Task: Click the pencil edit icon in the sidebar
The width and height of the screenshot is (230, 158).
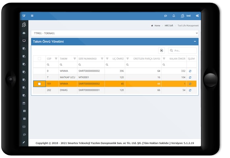Action: pyautogui.click(x=24, y=142)
